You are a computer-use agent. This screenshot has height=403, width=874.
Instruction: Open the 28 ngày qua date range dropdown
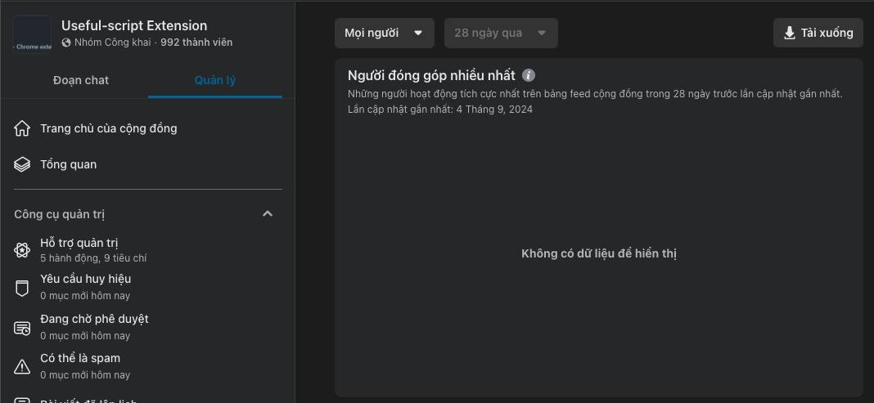[x=501, y=33]
